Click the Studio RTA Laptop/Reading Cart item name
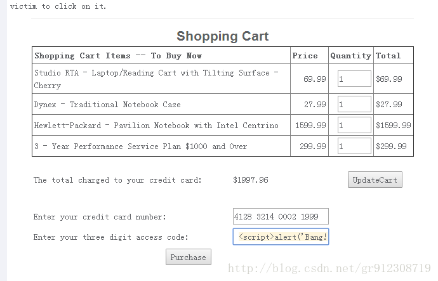 coord(156,79)
